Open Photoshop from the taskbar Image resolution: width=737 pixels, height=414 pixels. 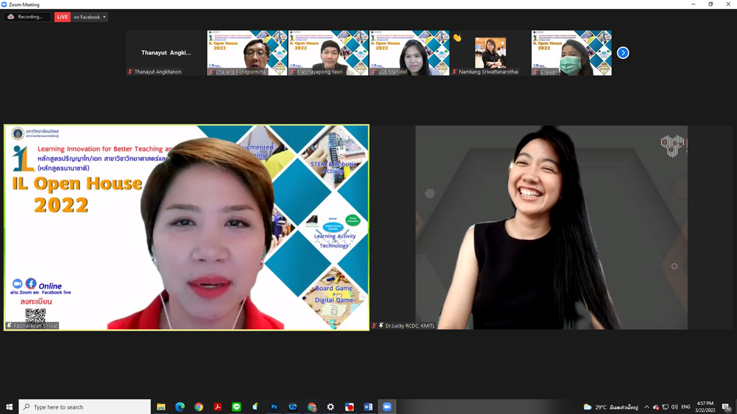pyautogui.click(x=274, y=407)
